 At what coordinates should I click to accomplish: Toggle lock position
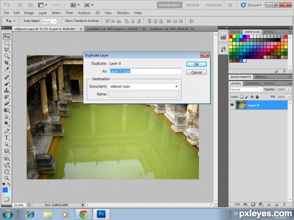252,97
